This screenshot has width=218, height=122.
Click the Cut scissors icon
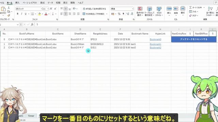[x=9, y=8]
